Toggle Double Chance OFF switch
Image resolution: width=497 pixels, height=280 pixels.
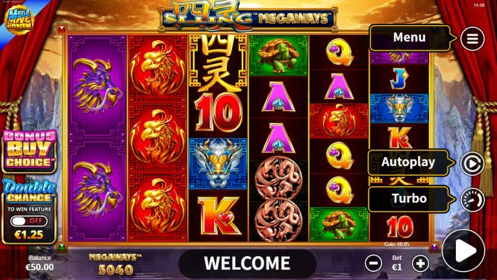coord(29,221)
